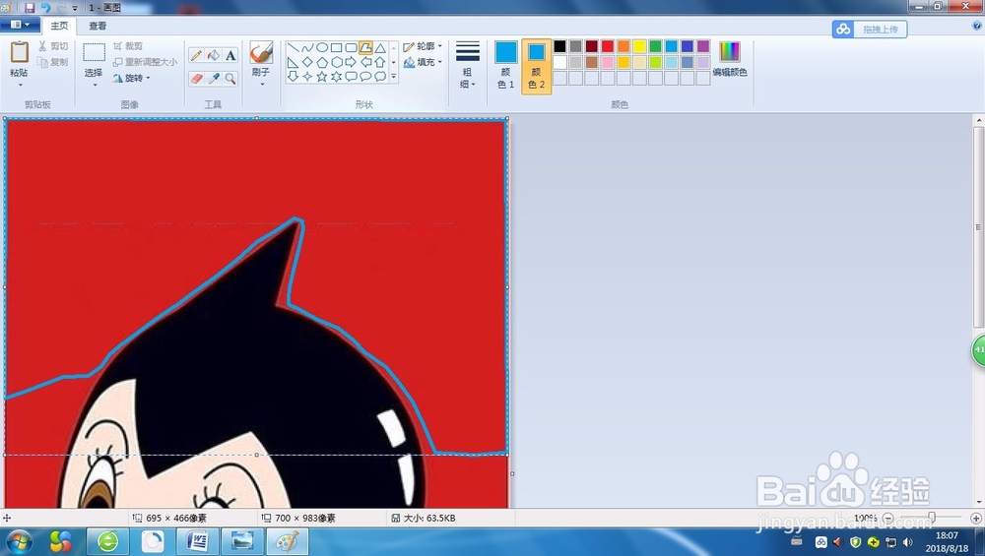Choose the Rounded rectangular callout shape

click(x=351, y=77)
